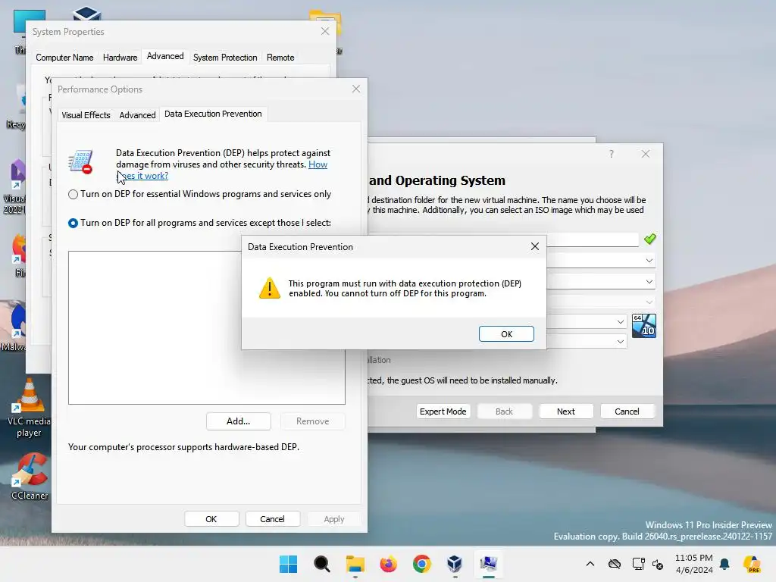The width and height of the screenshot is (776, 582).
Task: Click the green checkmark beside name field
Action: 649,239
